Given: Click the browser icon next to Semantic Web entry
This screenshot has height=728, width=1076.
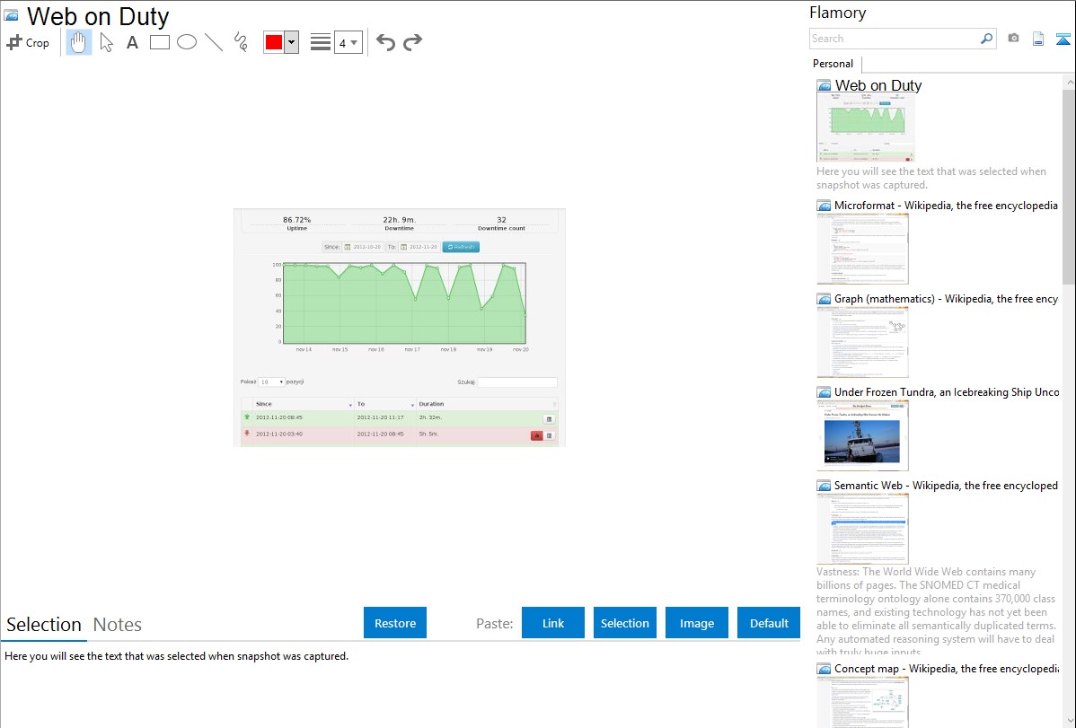Looking at the screenshot, I should tap(824, 485).
